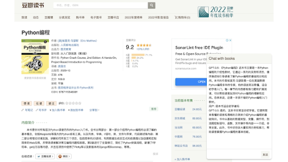Open the 豆瓣读书 logo home link
288x162 pixels.
[x=33, y=5]
